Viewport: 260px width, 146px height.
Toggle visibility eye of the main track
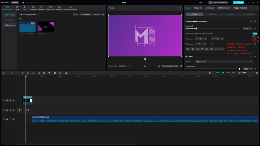(x=10, y=110)
